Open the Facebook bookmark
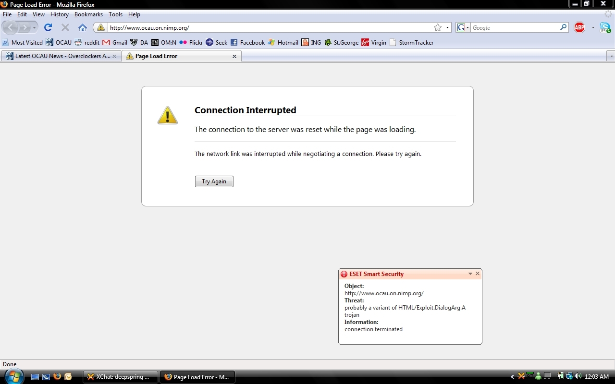The image size is (615, 384). tap(247, 42)
